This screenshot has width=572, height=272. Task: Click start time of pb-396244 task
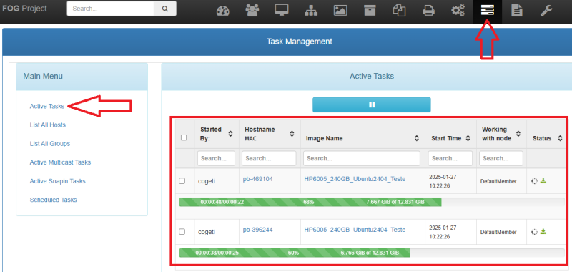click(x=443, y=232)
